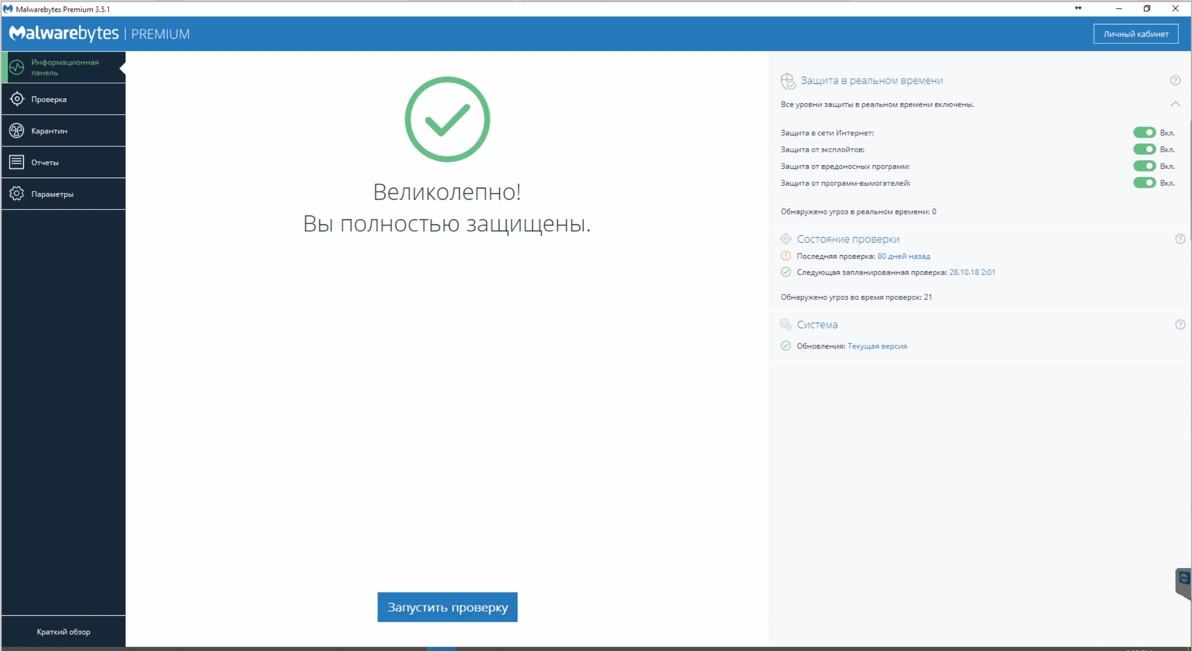Click the Состояние проверки heading
The image size is (1192, 651).
tap(848, 239)
